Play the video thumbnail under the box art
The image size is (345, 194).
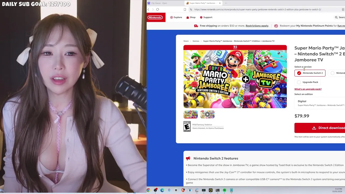coord(207,114)
